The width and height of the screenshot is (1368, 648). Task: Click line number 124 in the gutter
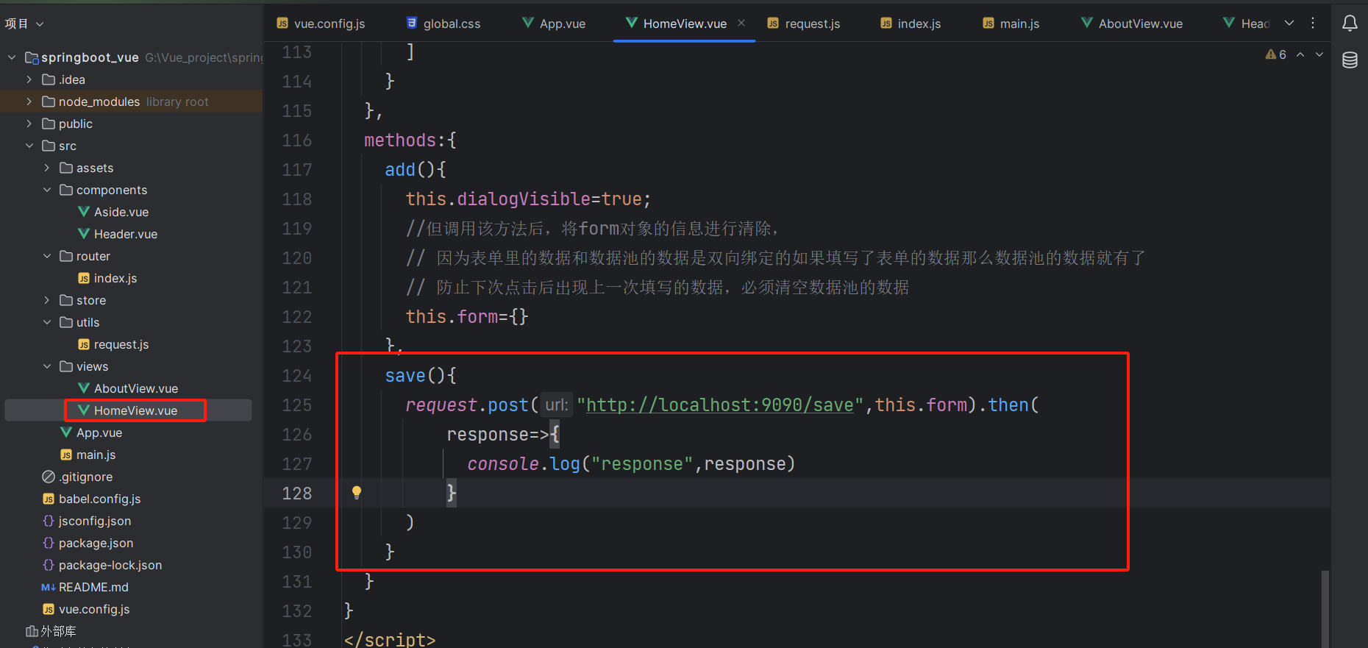click(297, 376)
